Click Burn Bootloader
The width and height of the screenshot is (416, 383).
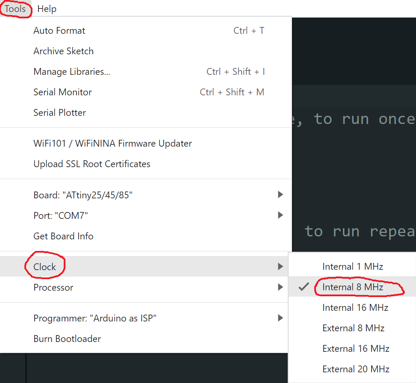(67, 339)
